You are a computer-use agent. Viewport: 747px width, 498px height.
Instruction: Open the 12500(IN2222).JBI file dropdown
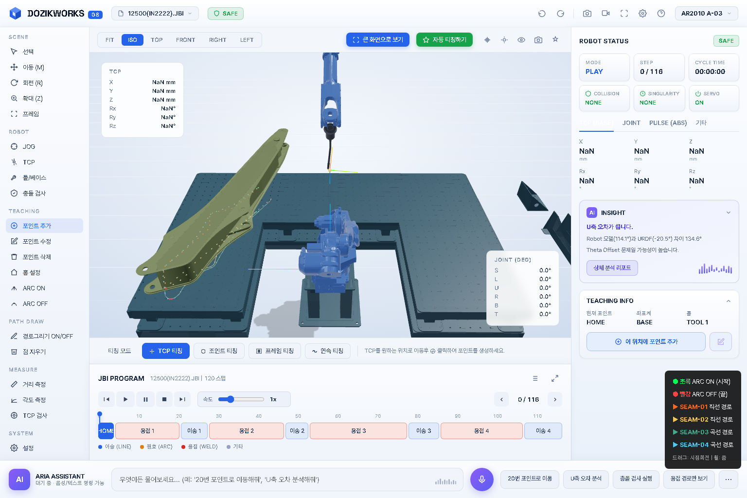point(155,14)
